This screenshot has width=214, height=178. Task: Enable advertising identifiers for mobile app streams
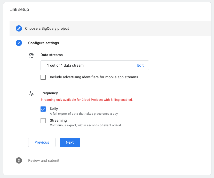(43, 77)
